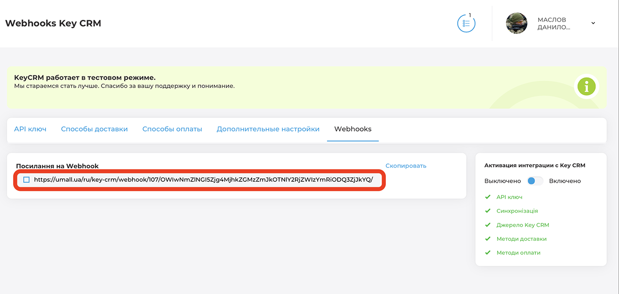Select the Webhooks tab
619x294 pixels.
pyautogui.click(x=353, y=129)
